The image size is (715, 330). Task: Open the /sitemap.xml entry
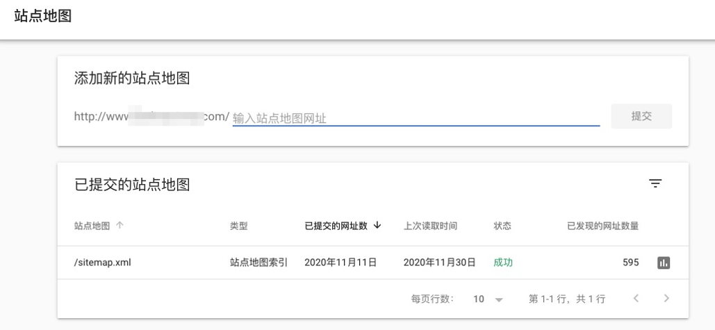click(102, 263)
